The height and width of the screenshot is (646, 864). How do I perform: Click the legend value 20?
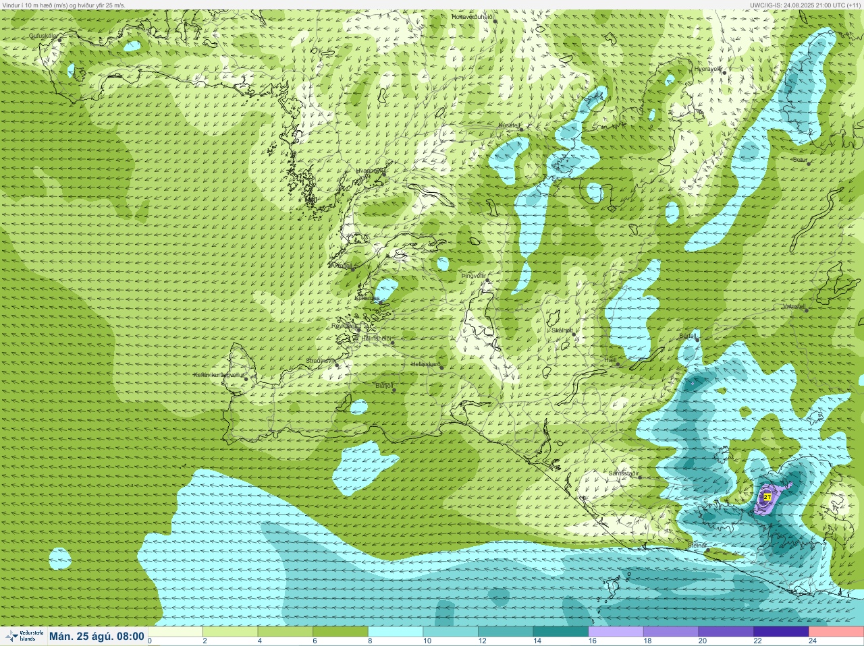click(703, 641)
